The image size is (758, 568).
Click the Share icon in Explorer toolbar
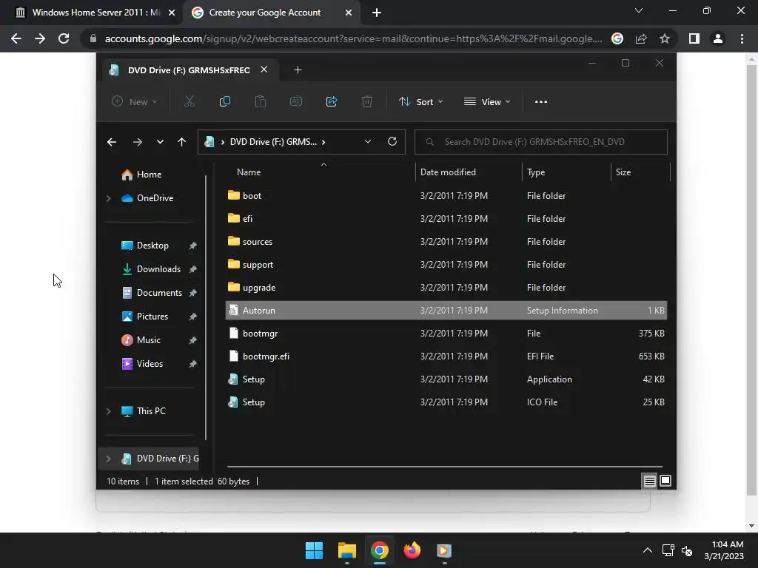[x=332, y=101]
